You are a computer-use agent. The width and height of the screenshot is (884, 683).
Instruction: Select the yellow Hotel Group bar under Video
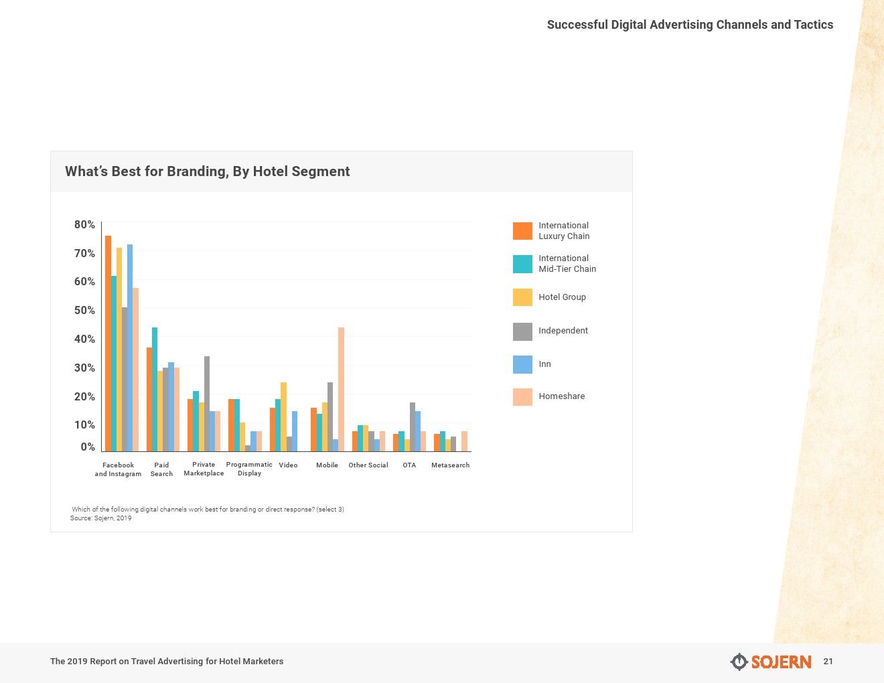click(283, 416)
